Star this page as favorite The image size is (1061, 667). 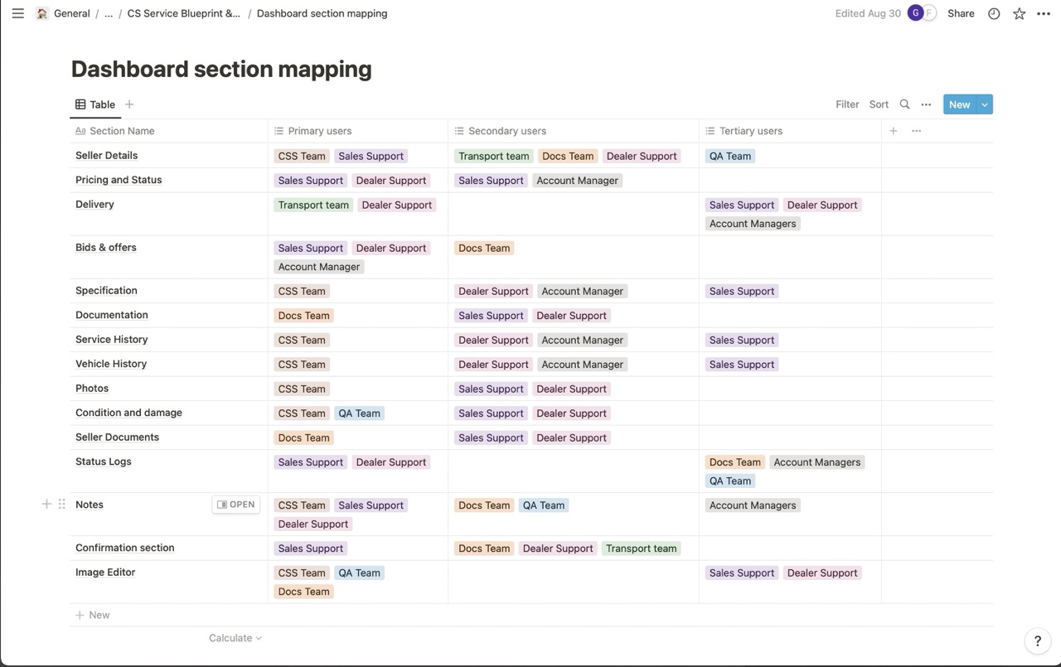(1019, 13)
